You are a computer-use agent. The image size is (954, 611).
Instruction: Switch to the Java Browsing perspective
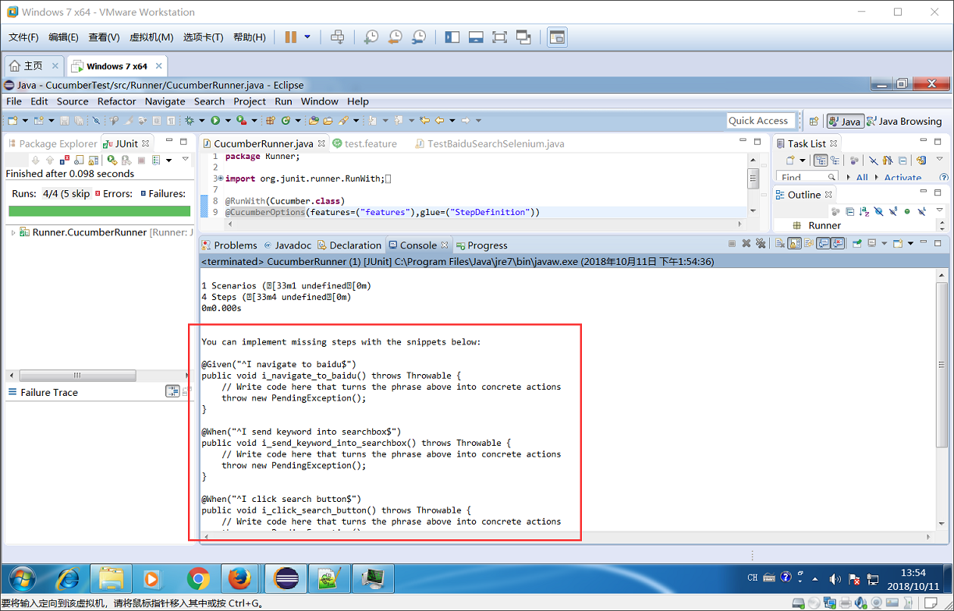click(x=903, y=122)
